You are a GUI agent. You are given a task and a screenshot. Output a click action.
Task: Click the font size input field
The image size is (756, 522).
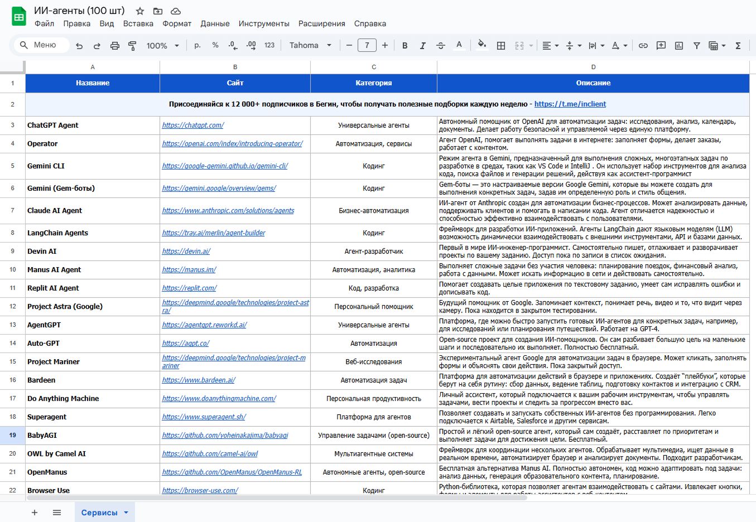(x=367, y=46)
